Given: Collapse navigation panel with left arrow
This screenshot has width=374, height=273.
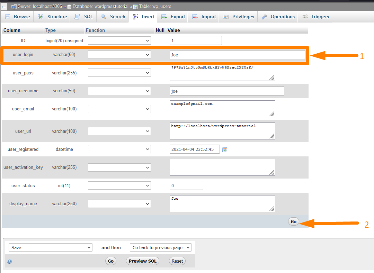Looking at the screenshot, I should tap(3, 7).
